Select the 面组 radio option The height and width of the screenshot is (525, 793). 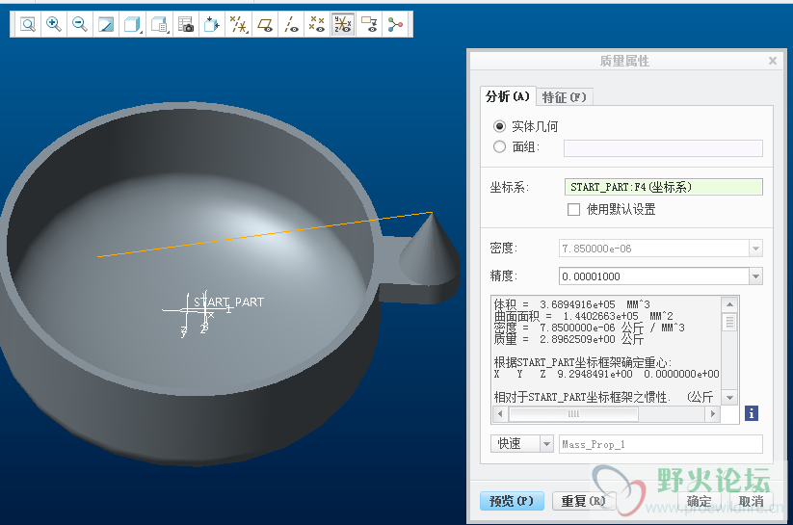click(499, 146)
